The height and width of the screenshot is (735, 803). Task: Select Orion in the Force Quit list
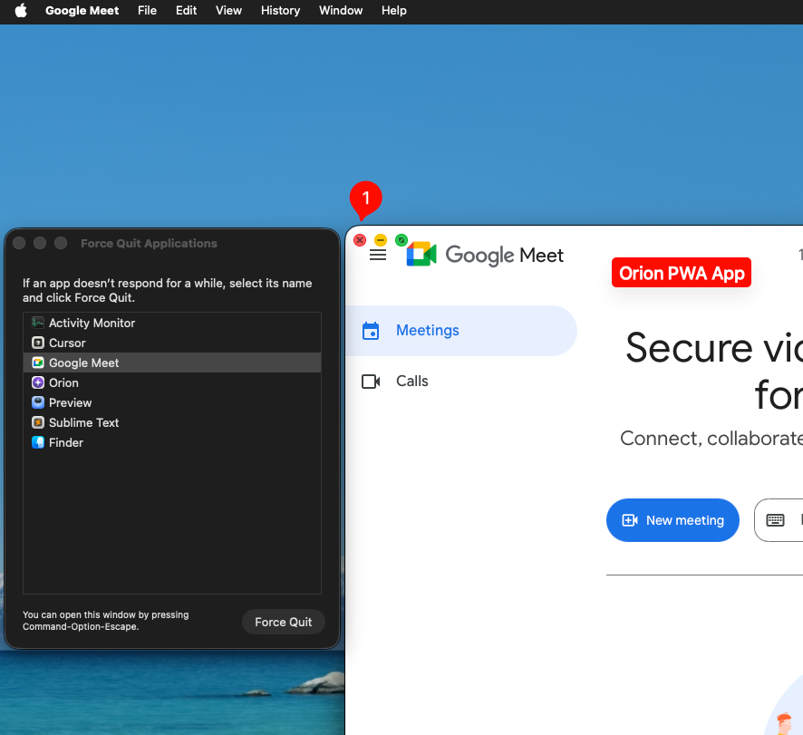coord(63,382)
